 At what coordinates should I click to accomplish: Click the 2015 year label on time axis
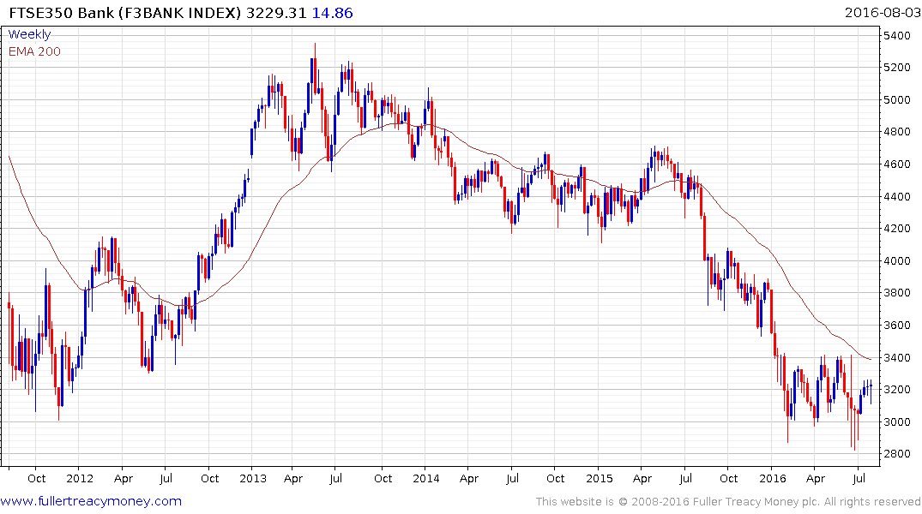600,478
